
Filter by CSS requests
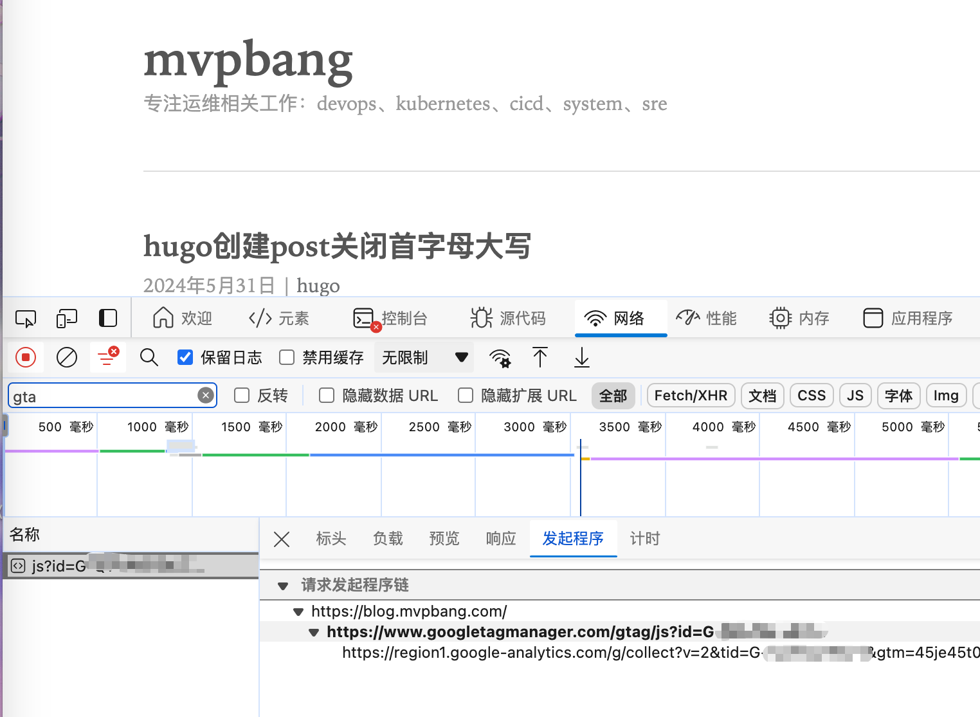(x=812, y=396)
